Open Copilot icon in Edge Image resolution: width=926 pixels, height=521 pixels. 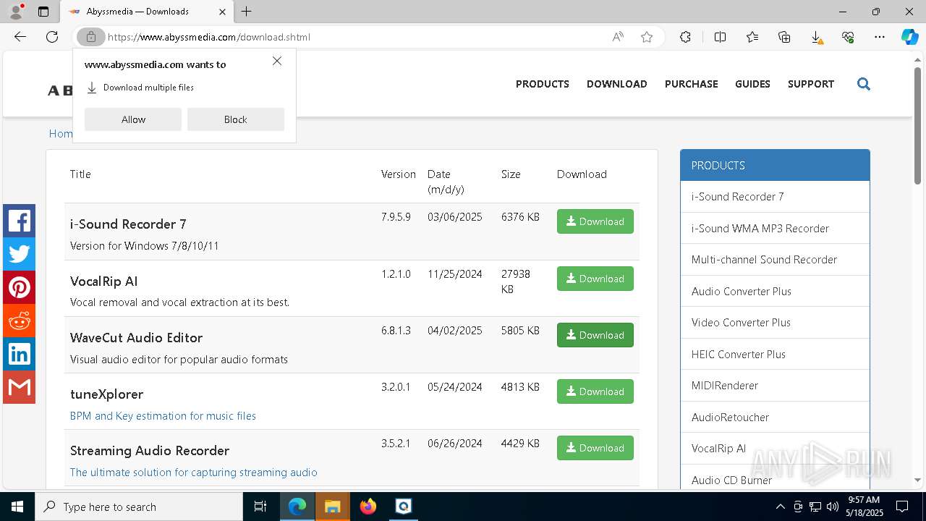point(909,37)
